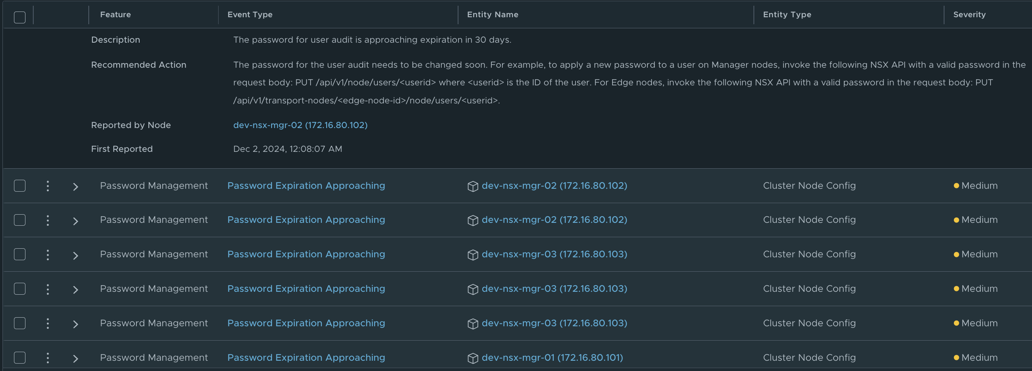Expand the second dev-nsx-mgr-02 alarm row
This screenshot has width=1032, height=371.
tap(75, 221)
